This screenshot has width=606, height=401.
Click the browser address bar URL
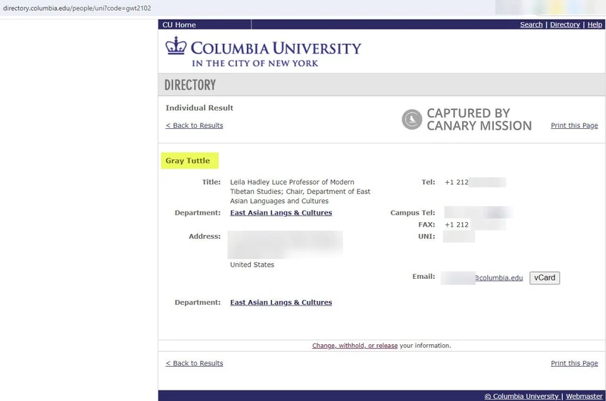pyautogui.click(x=77, y=8)
